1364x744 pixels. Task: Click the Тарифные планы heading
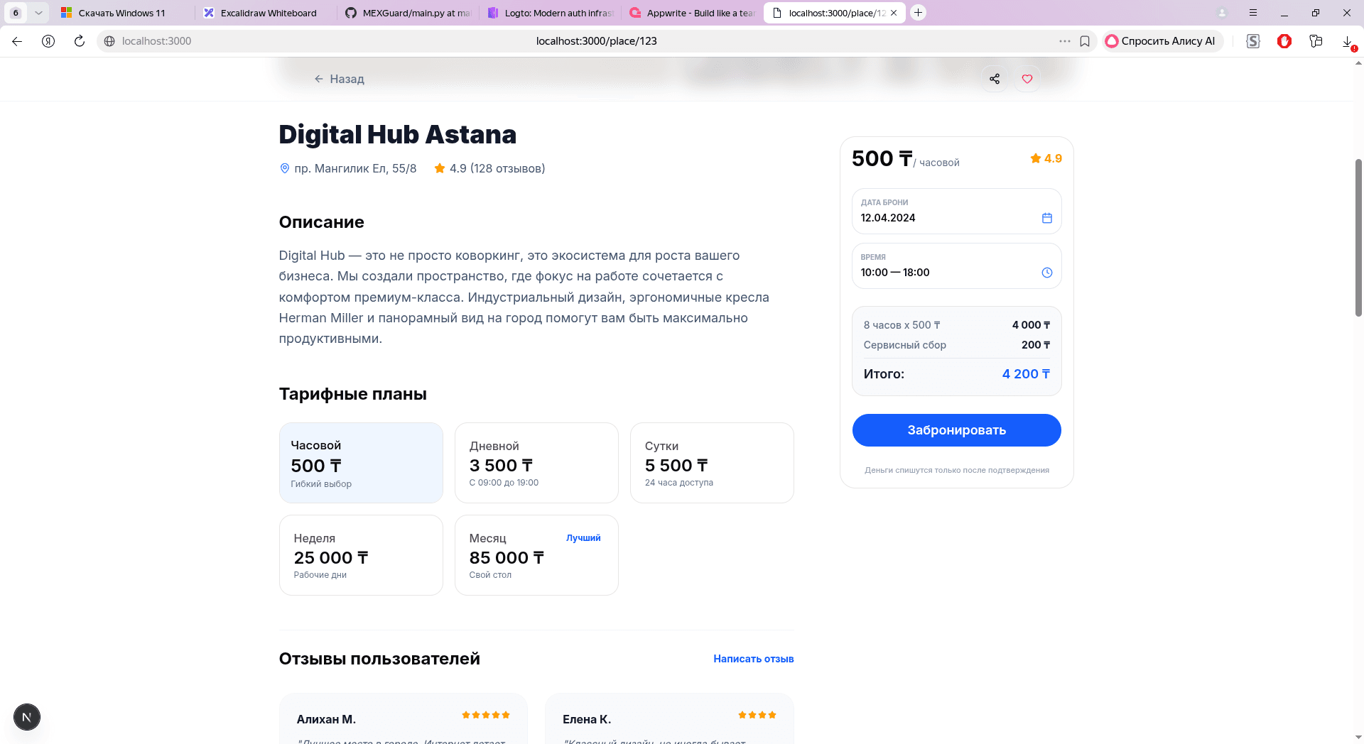point(353,394)
